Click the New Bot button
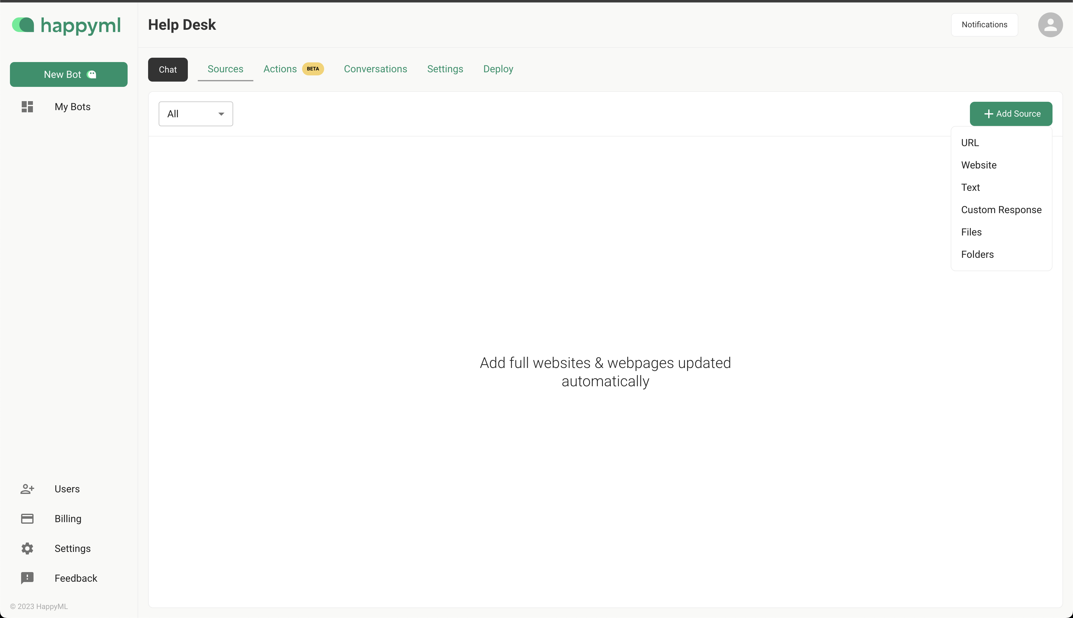Image resolution: width=1073 pixels, height=618 pixels. (68, 74)
